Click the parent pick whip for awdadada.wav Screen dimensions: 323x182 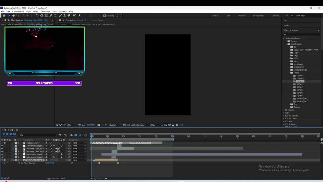[x=69, y=143]
